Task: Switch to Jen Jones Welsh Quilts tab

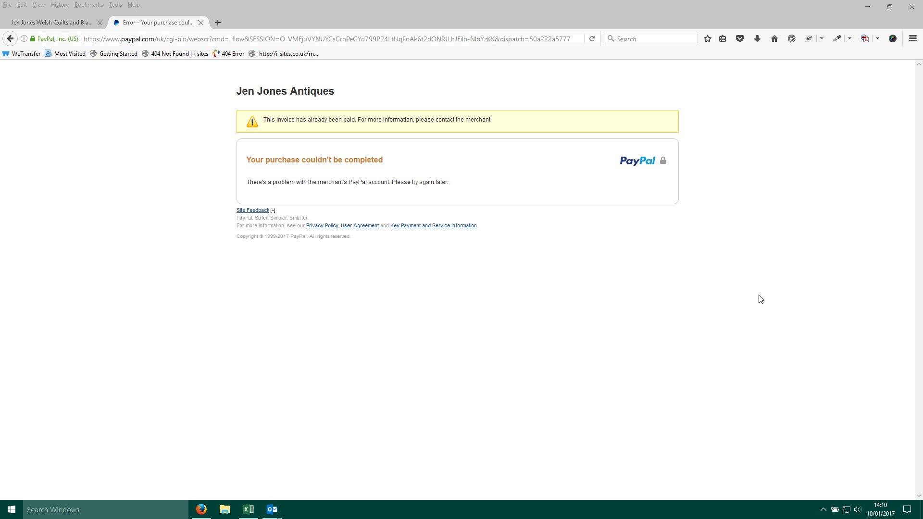Action: [52, 23]
